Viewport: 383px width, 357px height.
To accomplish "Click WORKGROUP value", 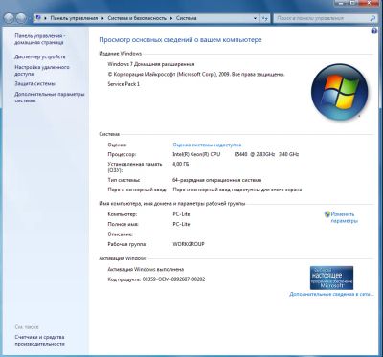I will tap(189, 244).
